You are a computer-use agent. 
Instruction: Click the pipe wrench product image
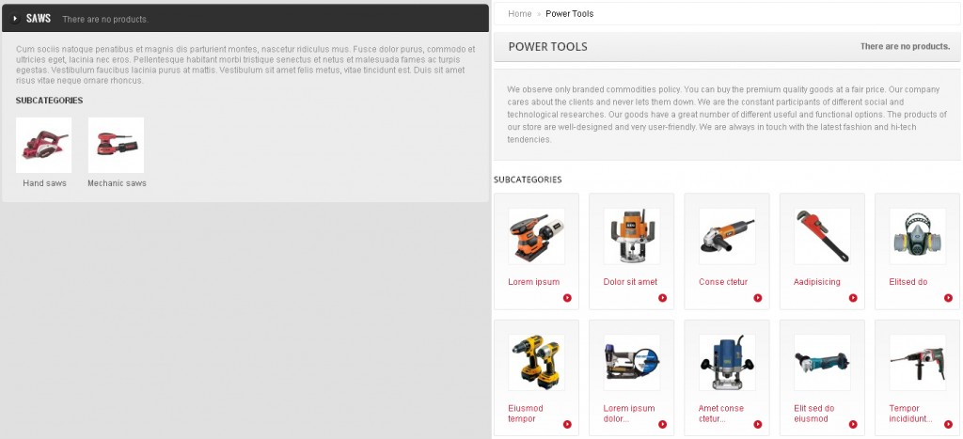tap(822, 236)
